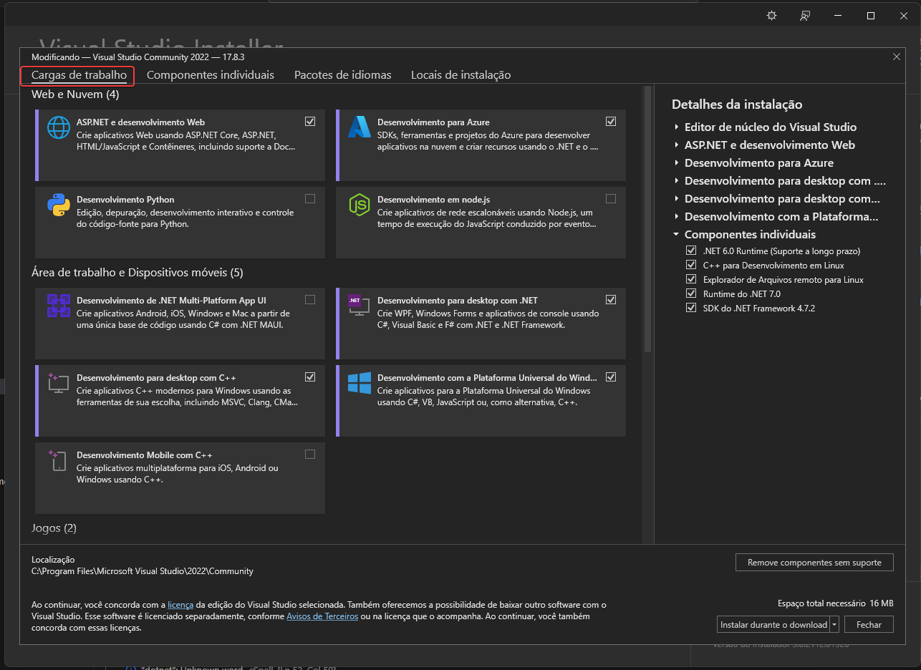The height and width of the screenshot is (670, 921).
Task: Open the Instalar durante o download dropdown arrow
Action: [x=833, y=624]
